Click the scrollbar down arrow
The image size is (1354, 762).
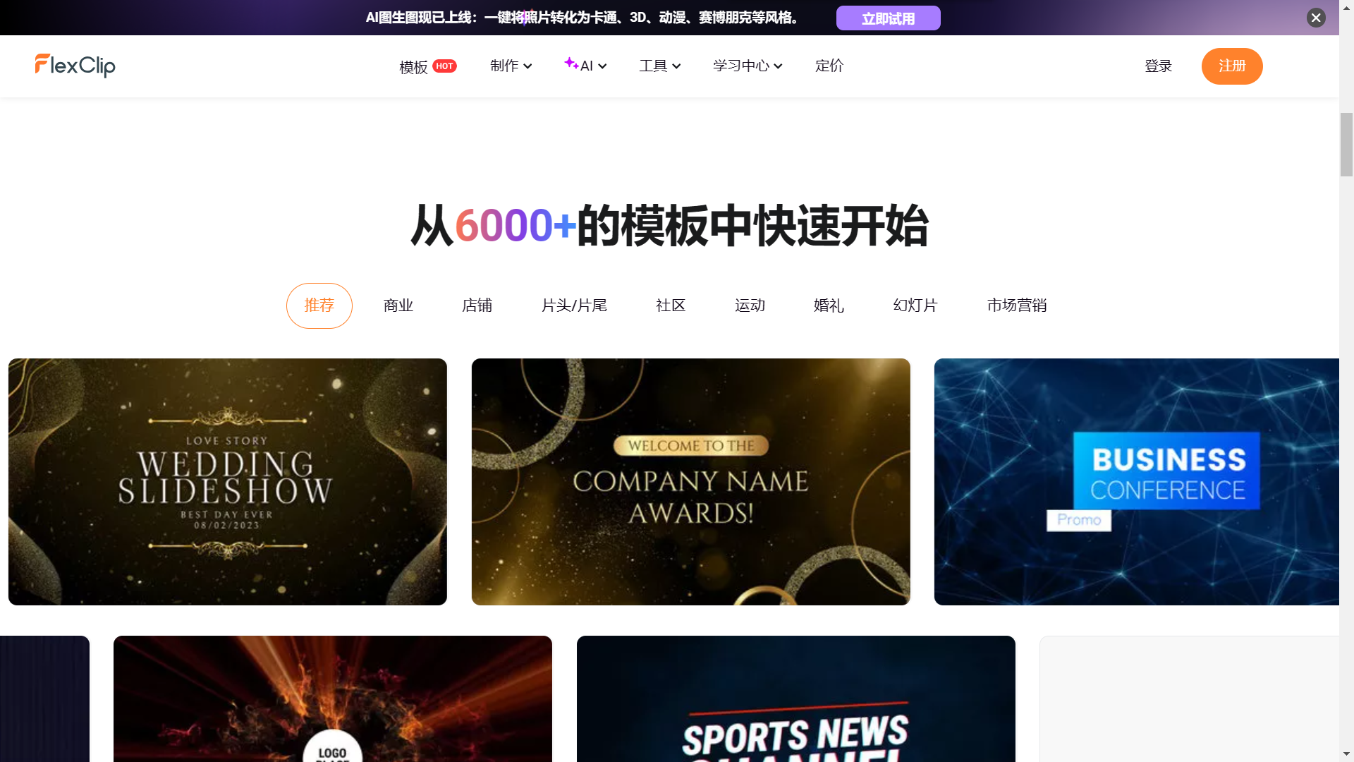[1346, 755]
